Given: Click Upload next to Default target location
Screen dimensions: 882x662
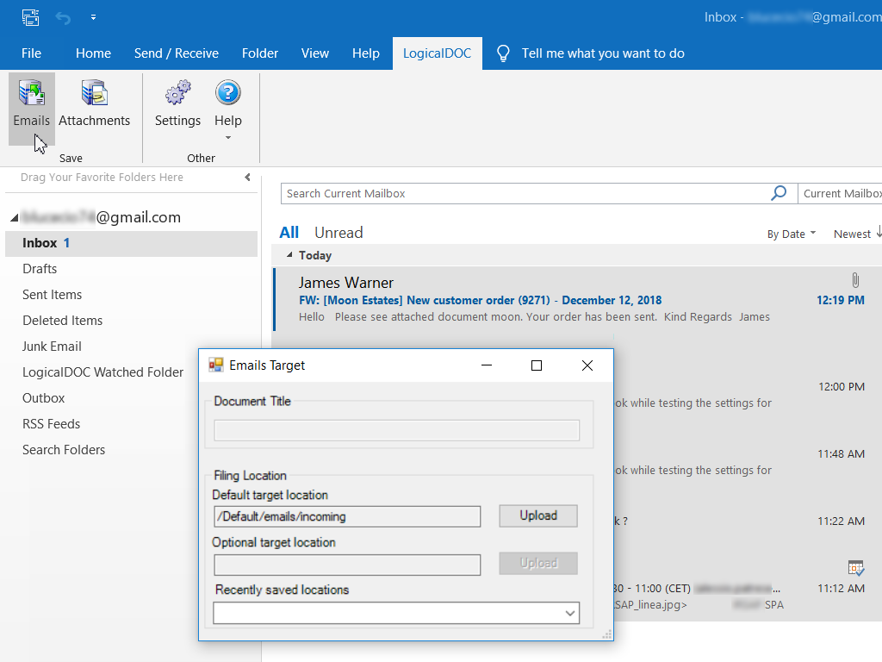Looking at the screenshot, I should [x=538, y=515].
